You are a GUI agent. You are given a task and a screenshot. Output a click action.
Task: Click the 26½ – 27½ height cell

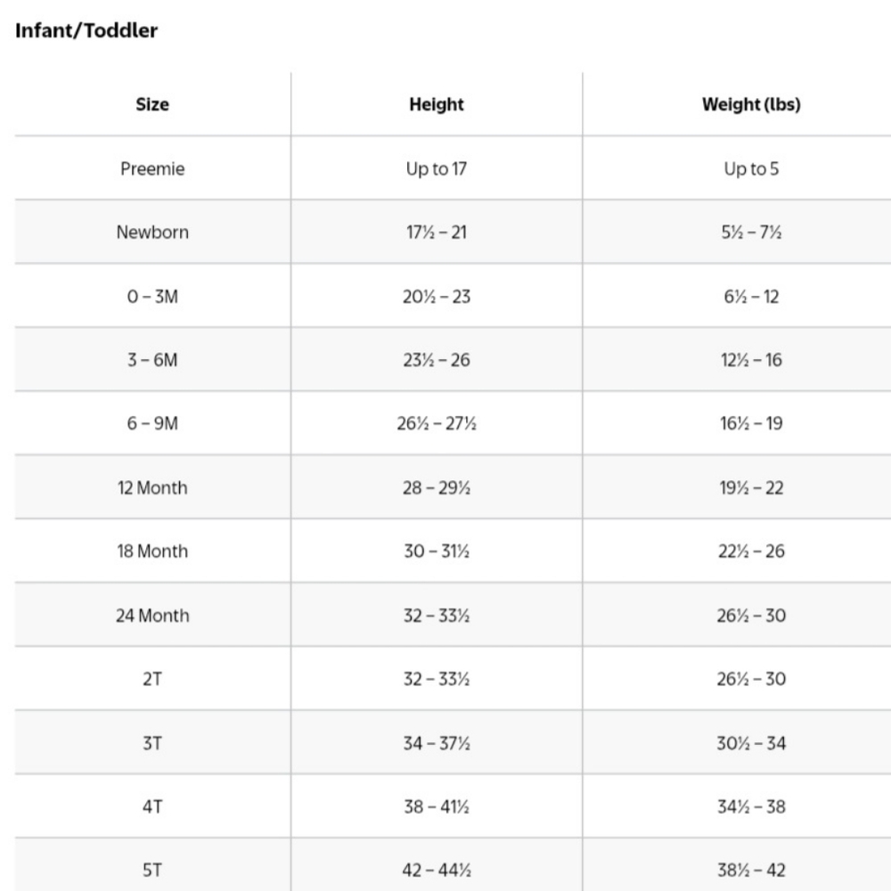(x=437, y=424)
